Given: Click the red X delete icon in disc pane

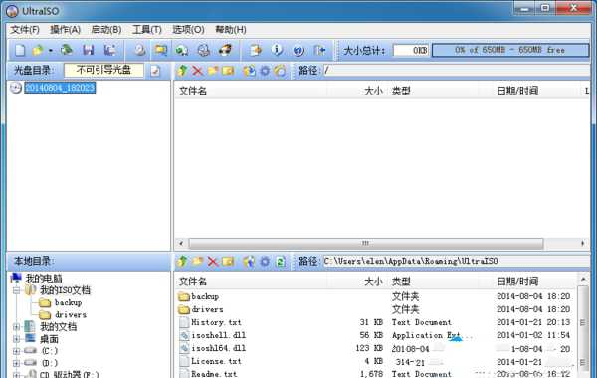Looking at the screenshot, I should click(x=197, y=71).
